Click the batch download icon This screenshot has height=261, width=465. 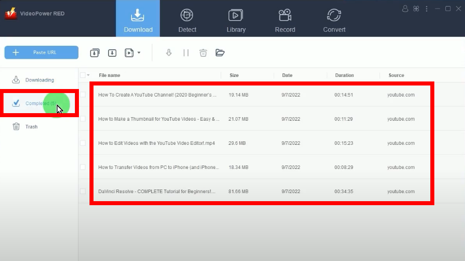(x=95, y=53)
